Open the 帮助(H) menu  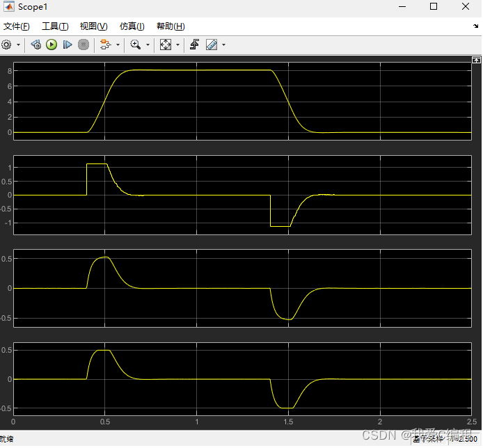[x=171, y=26]
